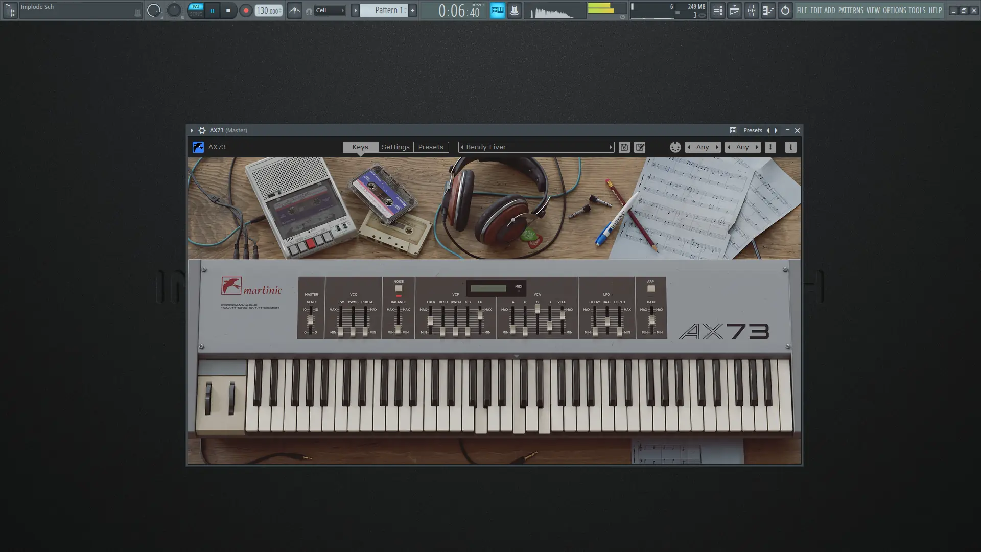The image size is (981, 552).
Task: Switch to the Settings tab
Action: (x=395, y=147)
